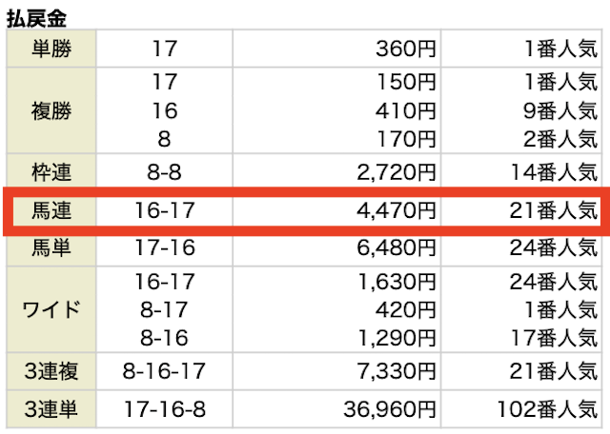The width and height of the screenshot is (610, 434).
Task: Select the 単勝 row label
Action: pyautogui.click(x=52, y=48)
